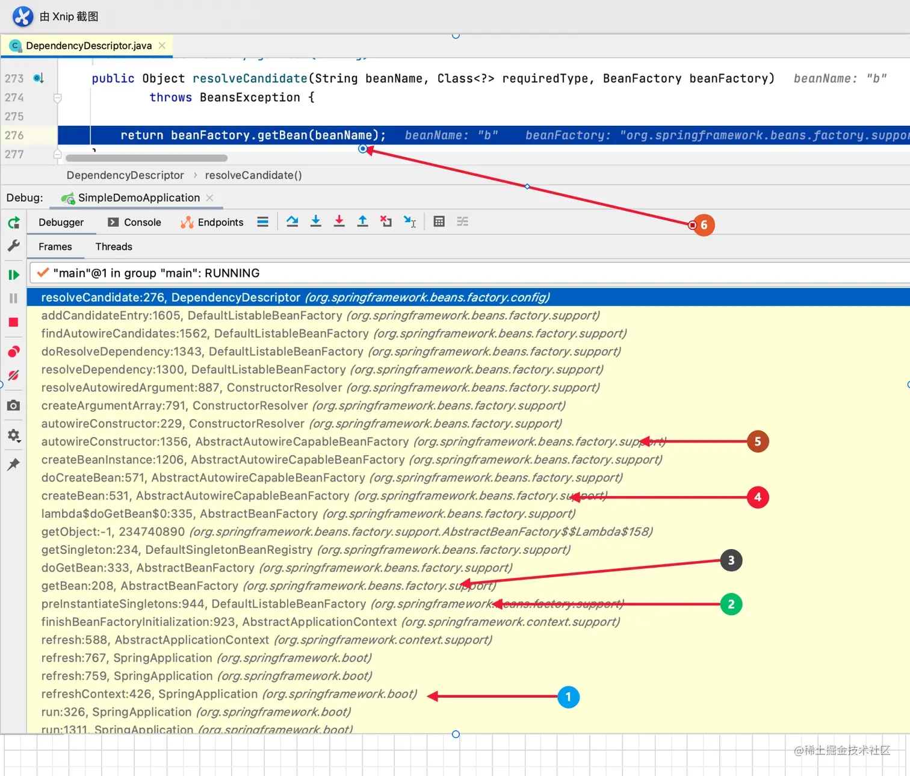The width and height of the screenshot is (910, 776).
Task: Stop the debug session red square
Action: coord(14,323)
